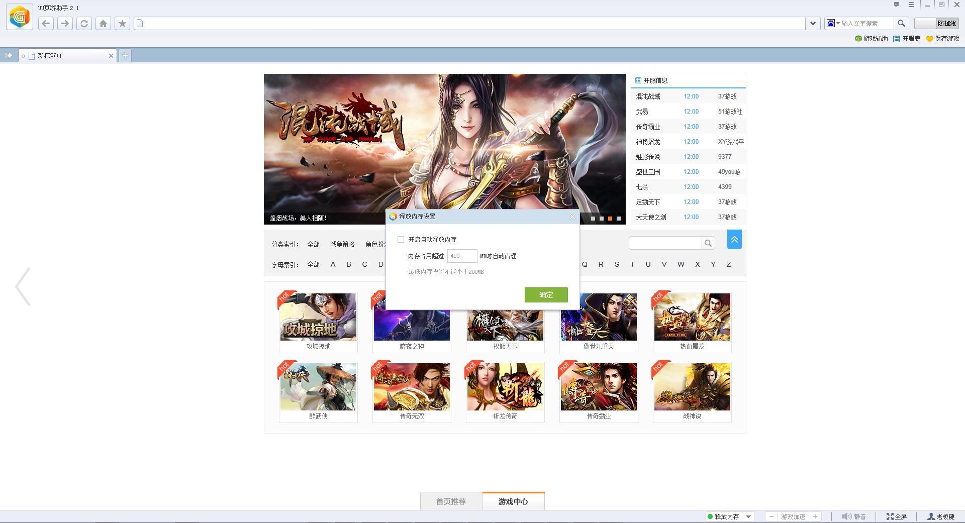This screenshot has width=965, height=523.
Task: Click 武易 in server list
Action: point(642,112)
